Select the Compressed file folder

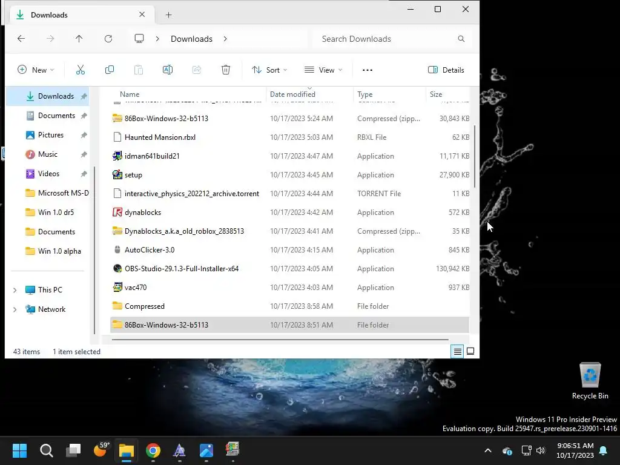(290, 306)
